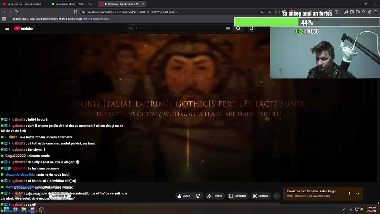Click the Trimite share button

[215, 196]
